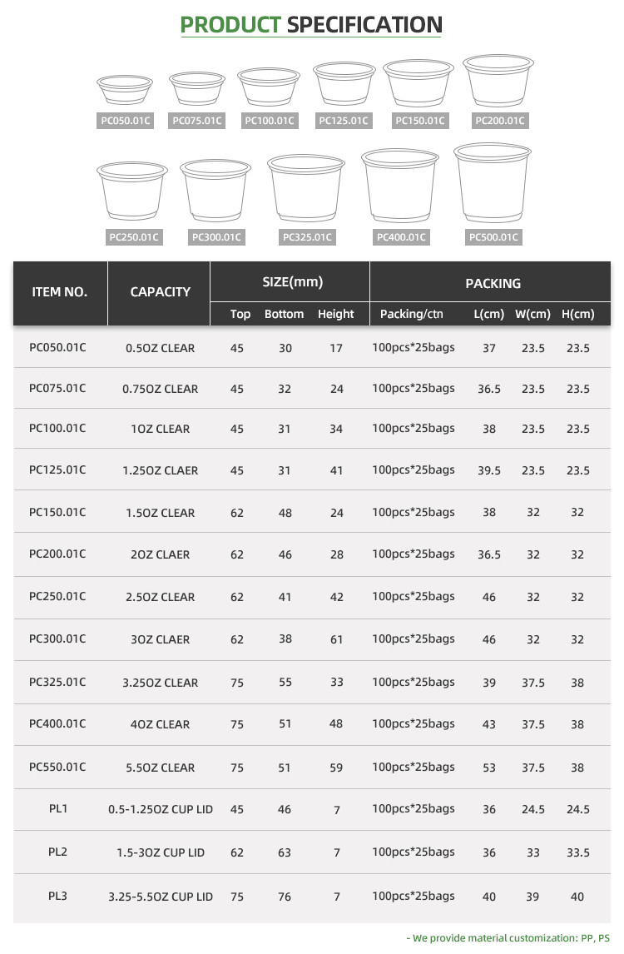Click the ITEM NO. column header
The height and width of the screenshot is (954, 624).
pos(60,292)
